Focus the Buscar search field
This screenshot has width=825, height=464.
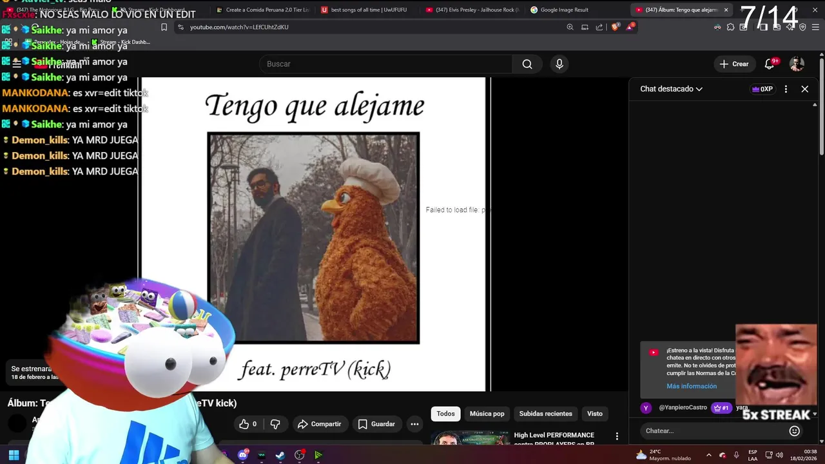385,64
